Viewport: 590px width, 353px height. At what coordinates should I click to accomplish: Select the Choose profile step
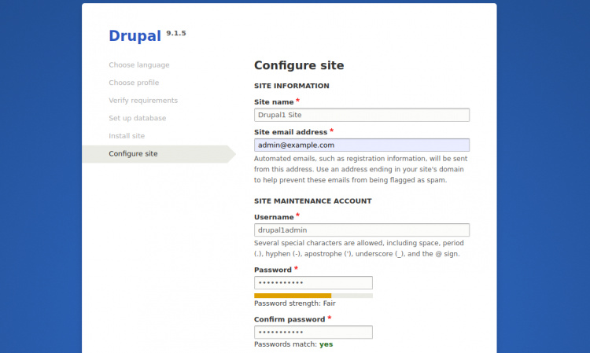(x=134, y=83)
